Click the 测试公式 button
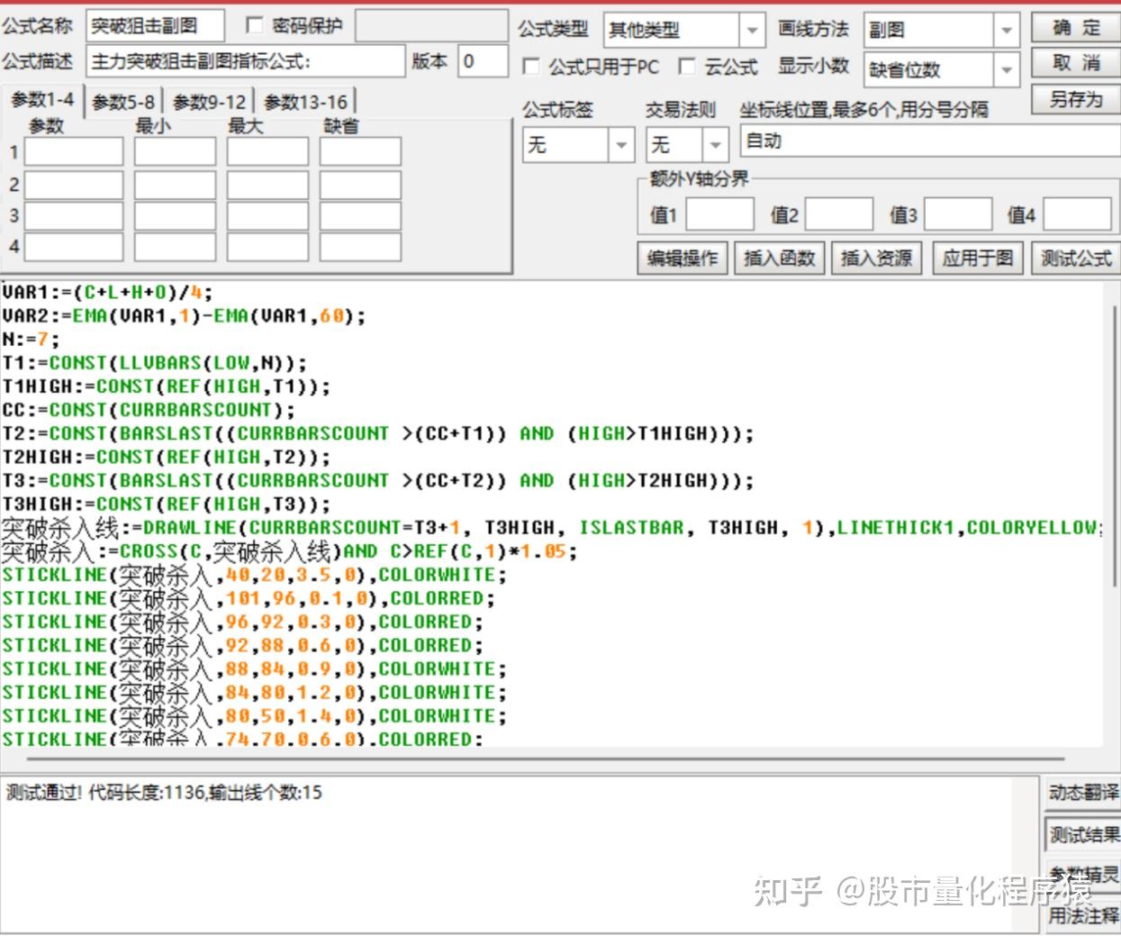The width and height of the screenshot is (1121, 936). pos(1076,259)
